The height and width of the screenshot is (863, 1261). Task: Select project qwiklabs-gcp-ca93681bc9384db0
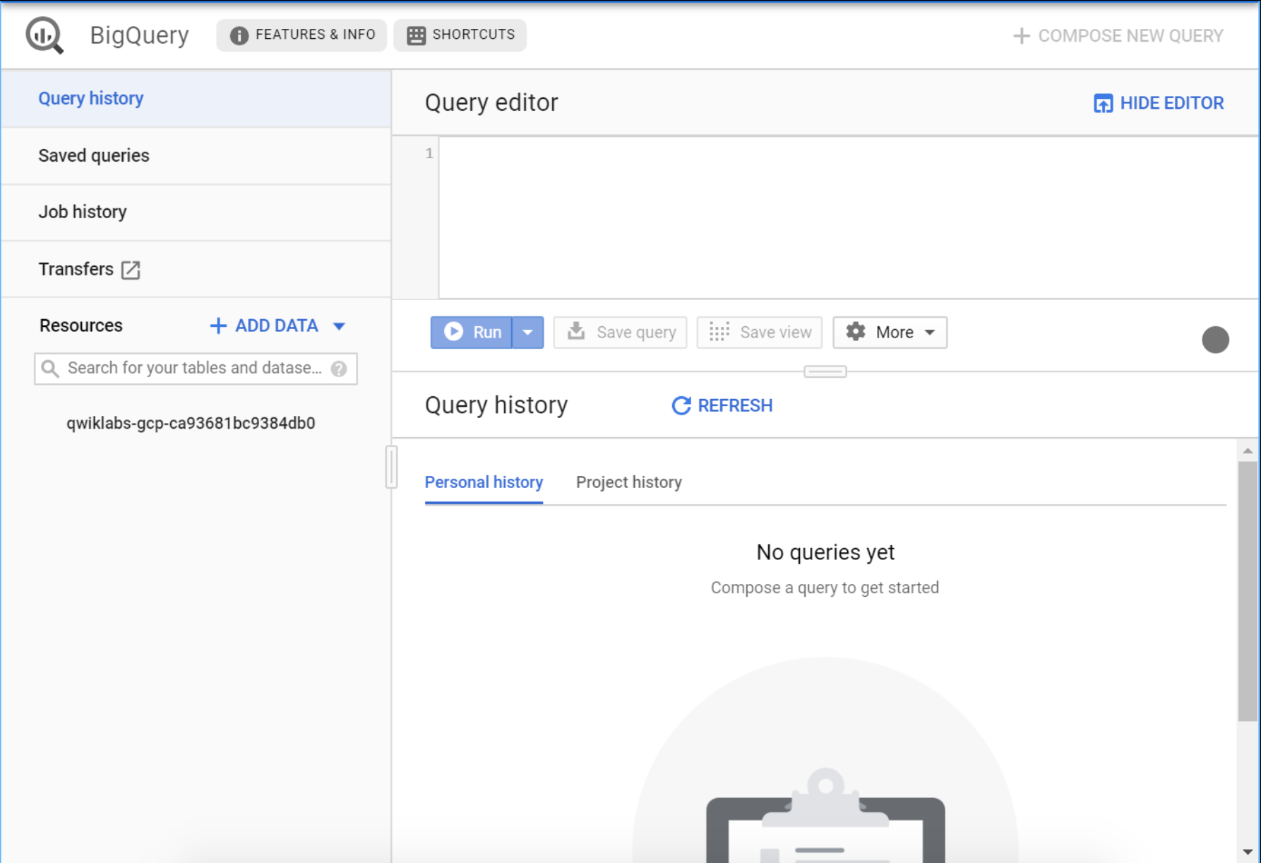point(191,423)
